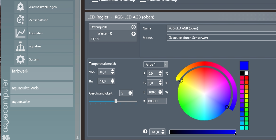
Task: Increase the Geschwindigkeit value with up arrow
Action: [x=130, y=92]
